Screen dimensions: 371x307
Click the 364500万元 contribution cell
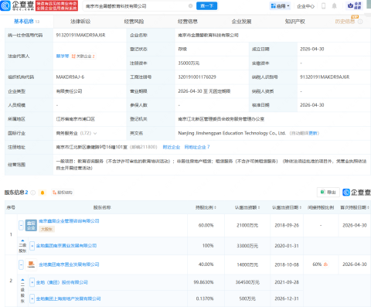247,282
